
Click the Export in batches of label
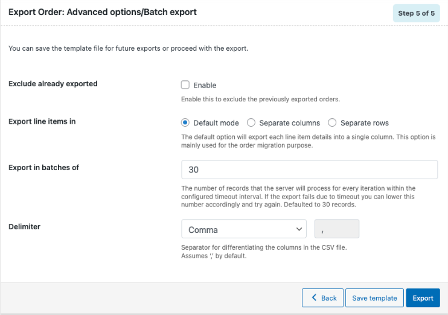coord(44,167)
